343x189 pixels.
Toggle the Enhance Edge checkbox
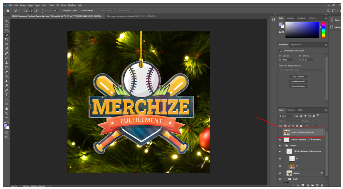click(80, 11)
